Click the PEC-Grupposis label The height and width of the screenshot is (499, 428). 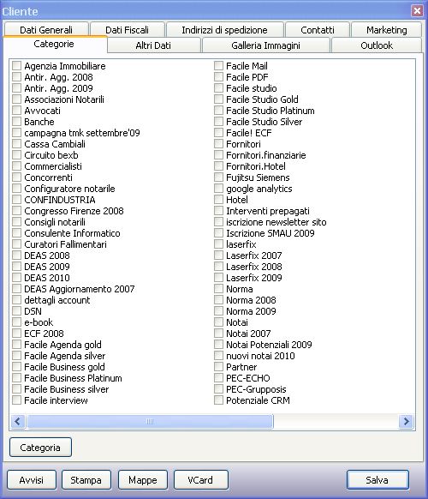pos(256,389)
